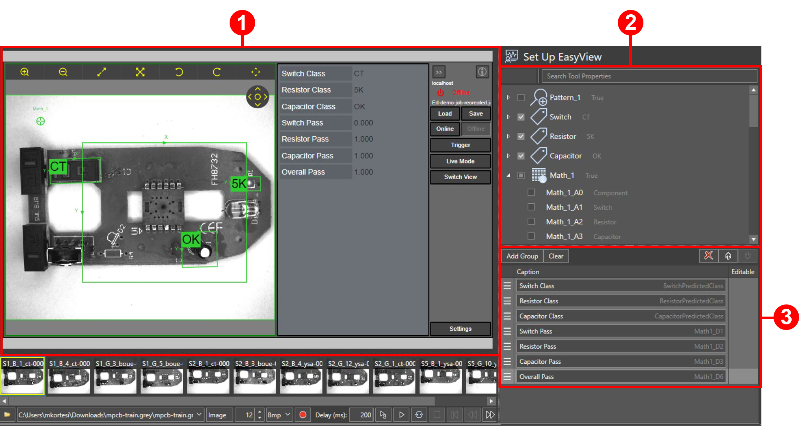The height and width of the screenshot is (426, 809).
Task: Collapse the Math_1 tree node
Action: (508, 176)
